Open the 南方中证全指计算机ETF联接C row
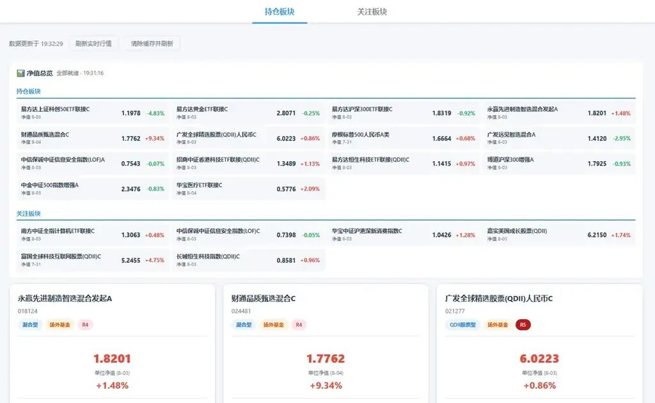Viewport: 655px width, 403px height. (x=93, y=235)
